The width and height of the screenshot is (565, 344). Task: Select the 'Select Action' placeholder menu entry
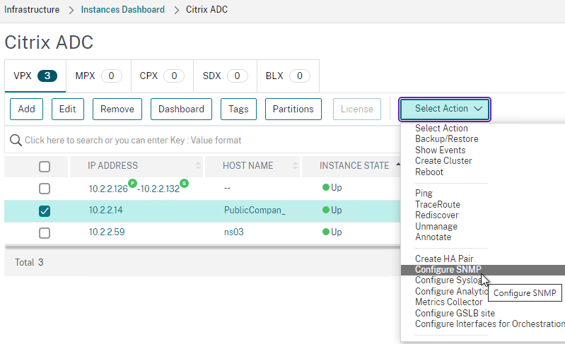[441, 128]
